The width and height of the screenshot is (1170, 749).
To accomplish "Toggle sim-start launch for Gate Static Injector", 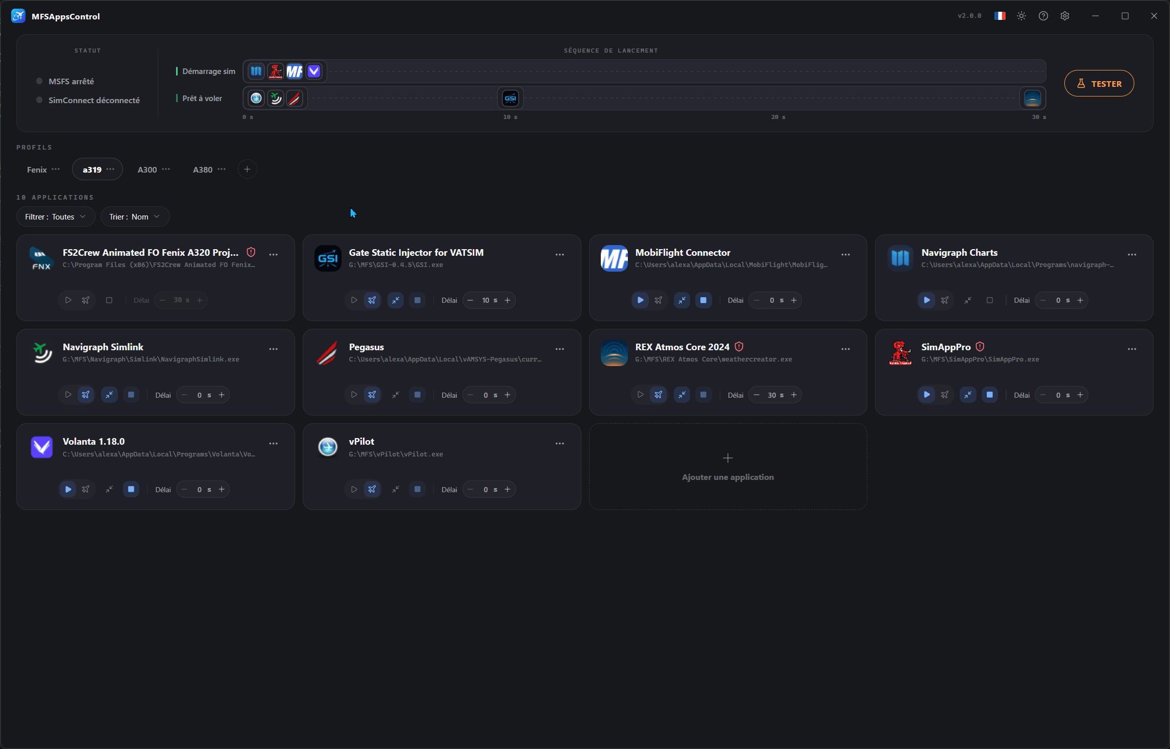I will click(x=354, y=300).
